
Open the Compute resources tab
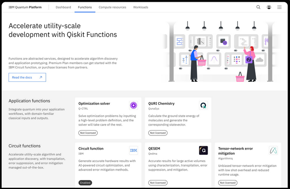[112, 7]
